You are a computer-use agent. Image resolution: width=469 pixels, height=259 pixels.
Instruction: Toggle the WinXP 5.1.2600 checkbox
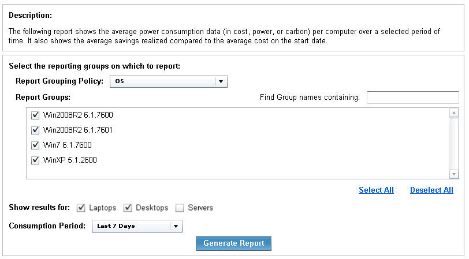36,160
